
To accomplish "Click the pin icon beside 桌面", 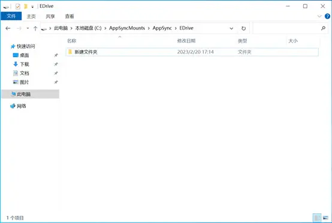I will coord(56,55).
